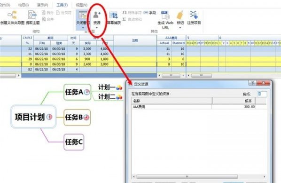Click the Actual column header
Viewport: 281px width, 183px height.
point(164,43)
